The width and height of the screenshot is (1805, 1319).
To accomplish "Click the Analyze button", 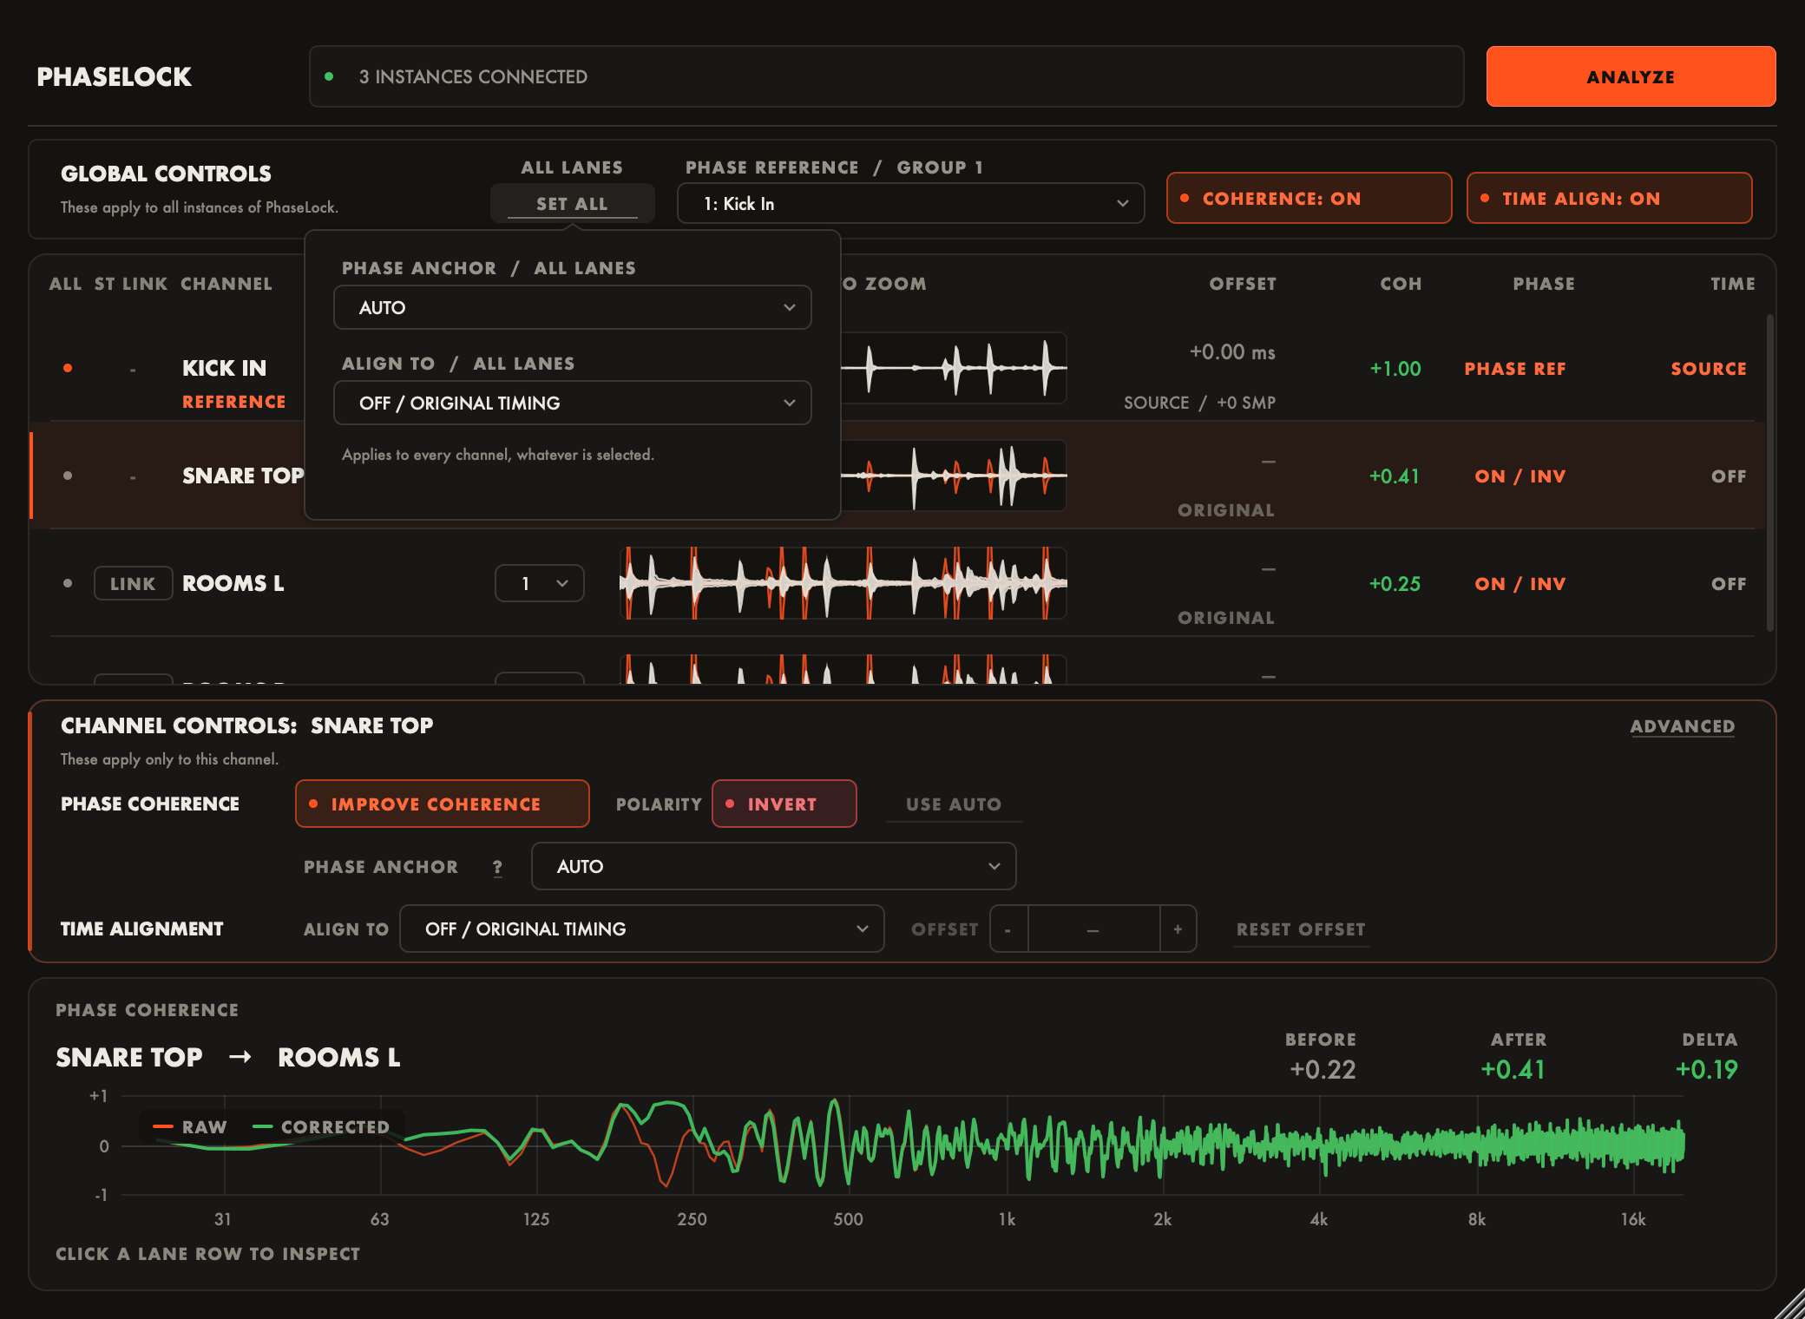I will (x=1631, y=76).
